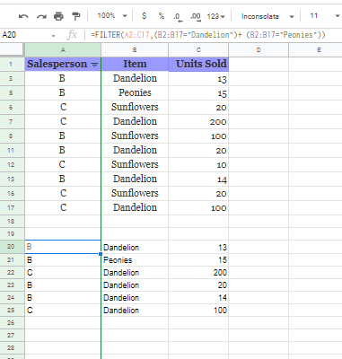Decrease decimal places icon
Screen dimensions: 342x359
pyautogui.click(x=177, y=16)
